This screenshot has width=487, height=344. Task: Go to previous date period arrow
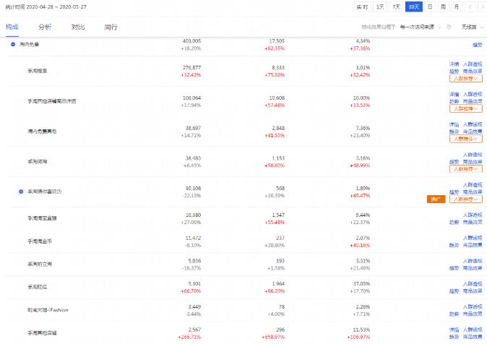tap(470, 7)
